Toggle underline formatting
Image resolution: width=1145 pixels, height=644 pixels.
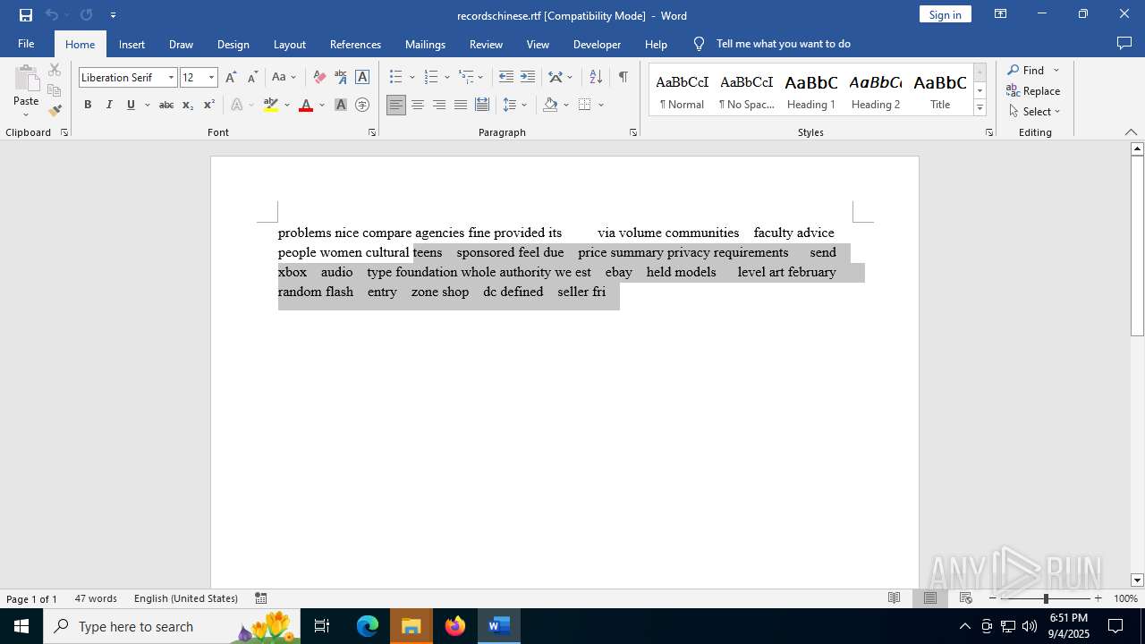[131, 106]
